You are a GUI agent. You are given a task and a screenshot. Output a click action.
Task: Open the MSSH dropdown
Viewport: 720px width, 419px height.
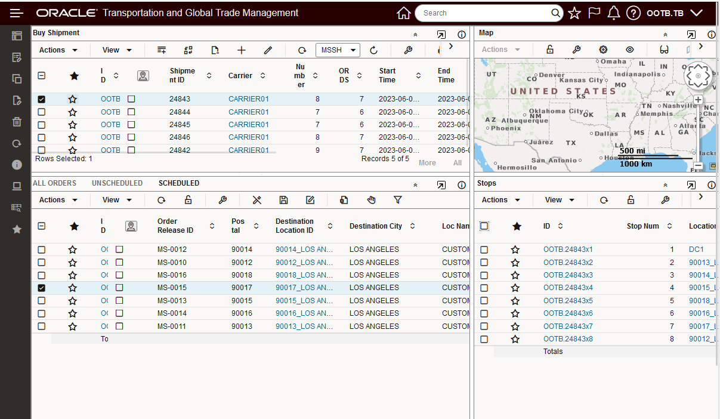pyautogui.click(x=337, y=50)
